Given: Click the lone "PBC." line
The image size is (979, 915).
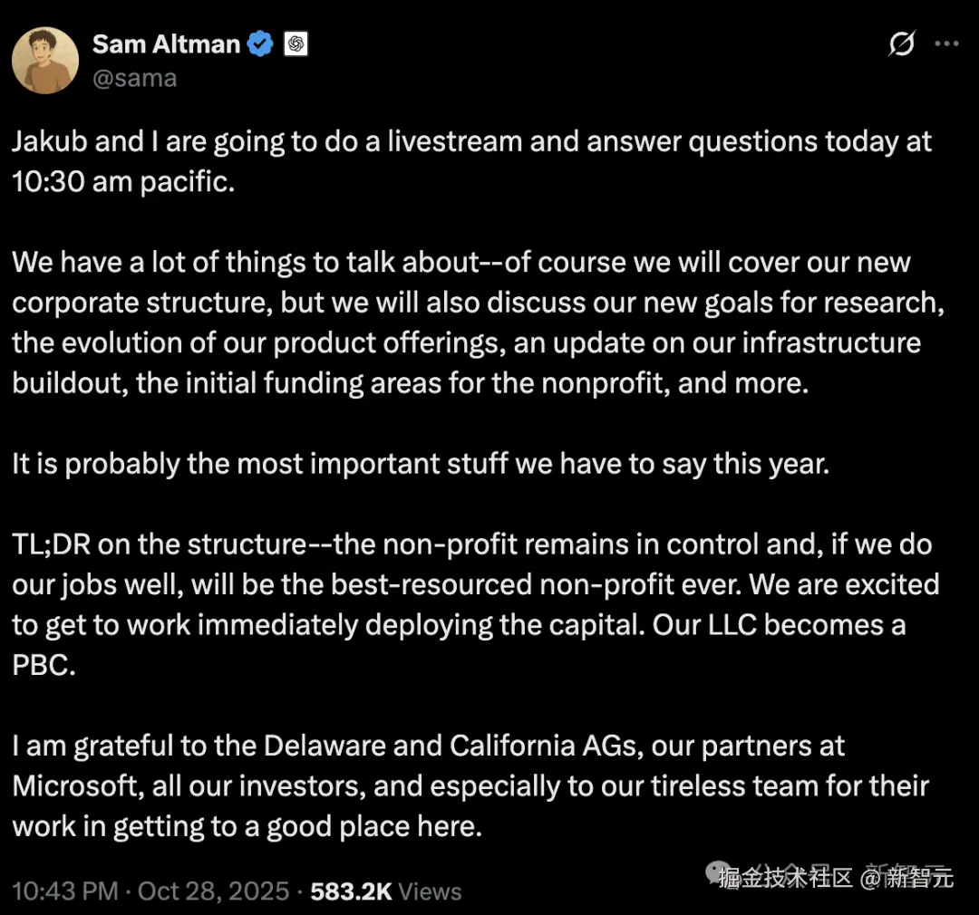Looking at the screenshot, I should pyautogui.click(x=44, y=666).
